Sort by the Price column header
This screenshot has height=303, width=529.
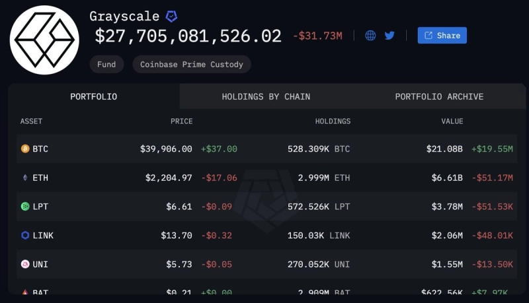click(x=181, y=121)
